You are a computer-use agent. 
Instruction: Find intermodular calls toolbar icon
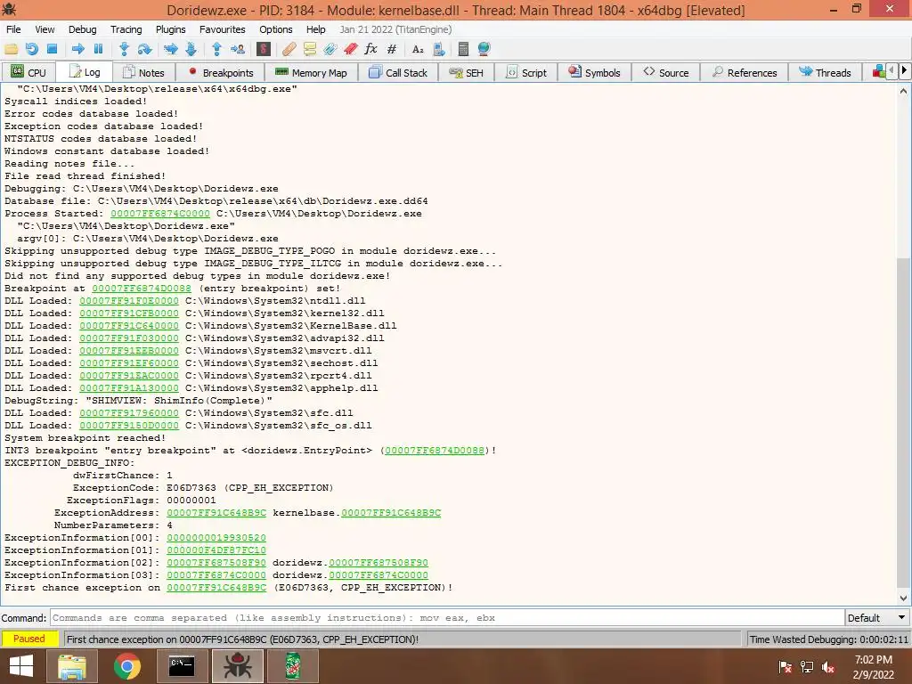click(x=439, y=50)
